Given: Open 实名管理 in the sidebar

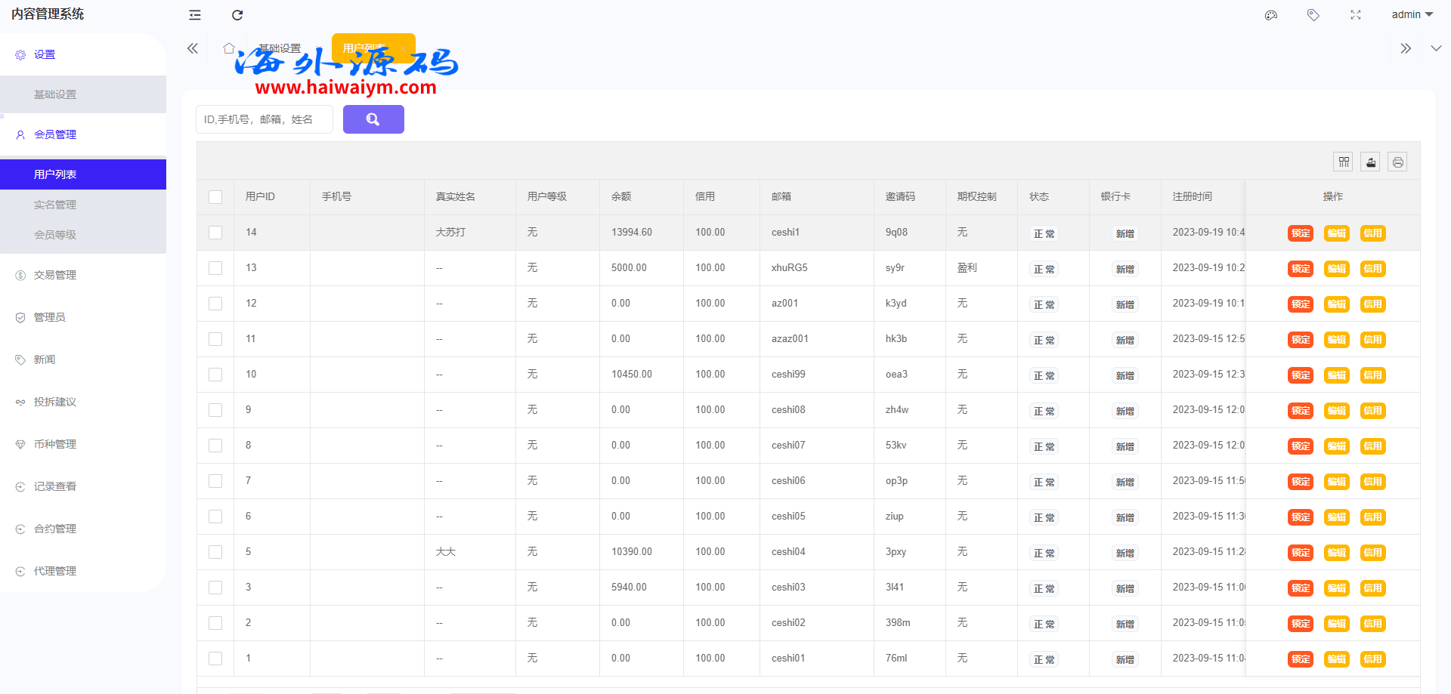Looking at the screenshot, I should click(55, 205).
